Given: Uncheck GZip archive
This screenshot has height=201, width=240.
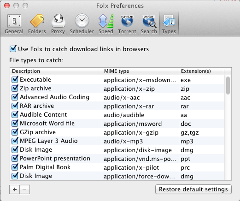Looking at the screenshot, I should point(15,132).
